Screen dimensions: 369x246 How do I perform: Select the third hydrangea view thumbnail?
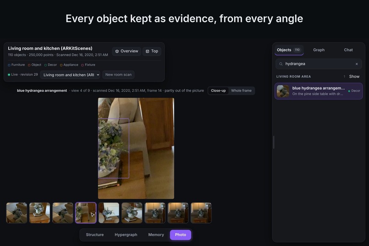click(x=63, y=213)
